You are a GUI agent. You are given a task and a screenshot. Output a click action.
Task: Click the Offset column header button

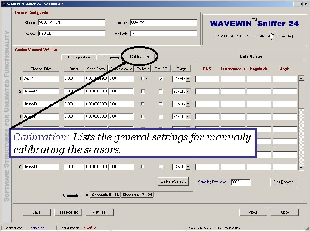[x=74, y=69]
